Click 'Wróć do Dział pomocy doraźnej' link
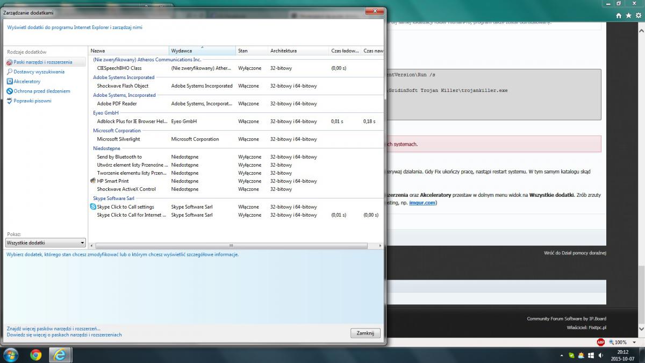The width and height of the screenshot is (645, 363). (575, 253)
